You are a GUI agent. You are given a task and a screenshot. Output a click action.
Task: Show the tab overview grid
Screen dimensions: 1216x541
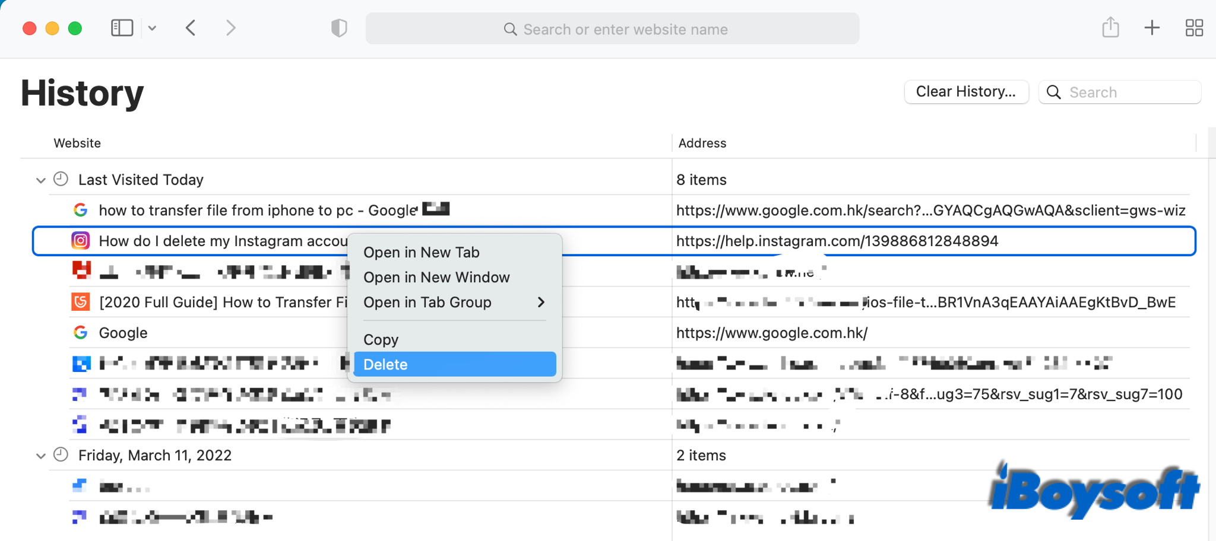[x=1193, y=28]
